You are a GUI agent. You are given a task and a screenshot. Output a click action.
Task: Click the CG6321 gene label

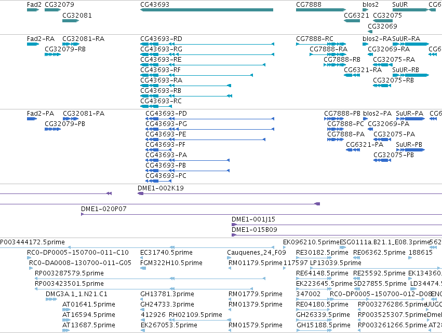(x=356, y=15)
